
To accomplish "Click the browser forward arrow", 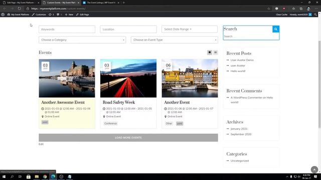I will point(12,8).
